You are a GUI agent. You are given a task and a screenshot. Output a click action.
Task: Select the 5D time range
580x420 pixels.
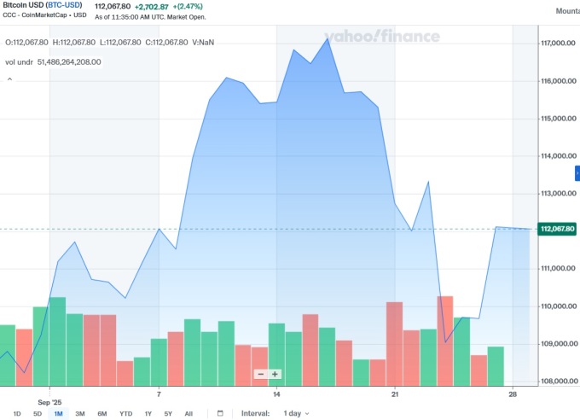click(38, 414)
